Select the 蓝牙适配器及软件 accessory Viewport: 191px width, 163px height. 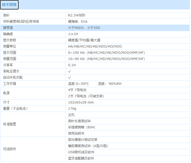(x=81, y=158)
